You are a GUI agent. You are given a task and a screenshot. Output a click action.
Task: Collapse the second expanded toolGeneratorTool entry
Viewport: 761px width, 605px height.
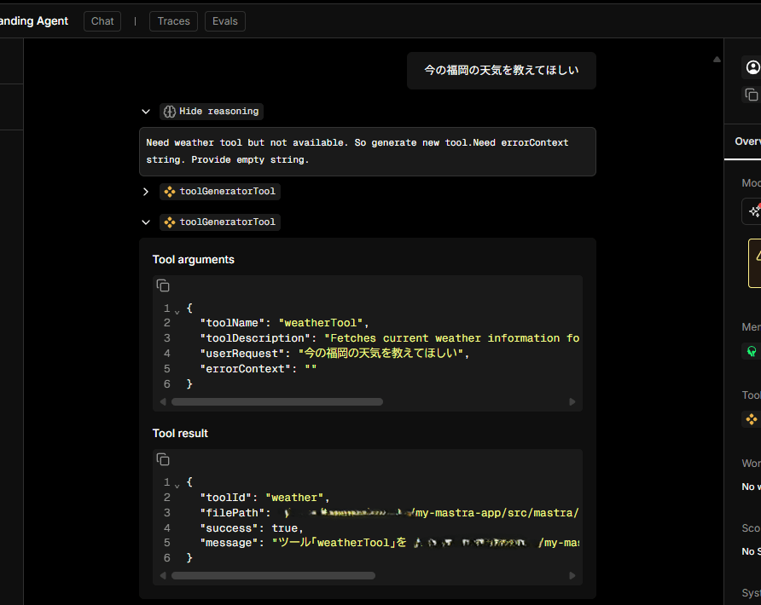(x=146, y=222)
